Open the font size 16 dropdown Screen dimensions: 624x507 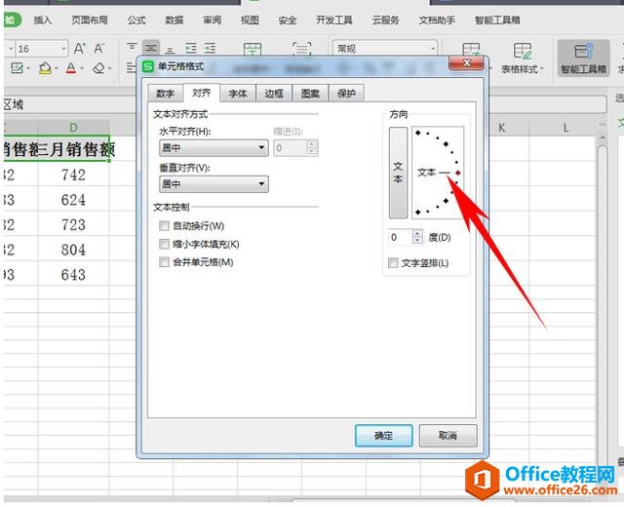pos(64,49)
